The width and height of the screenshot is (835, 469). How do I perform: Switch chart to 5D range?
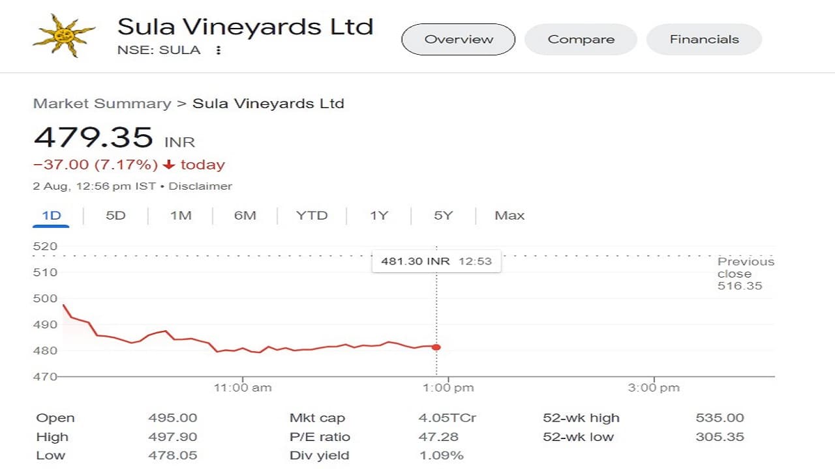[x=115, y=216]
